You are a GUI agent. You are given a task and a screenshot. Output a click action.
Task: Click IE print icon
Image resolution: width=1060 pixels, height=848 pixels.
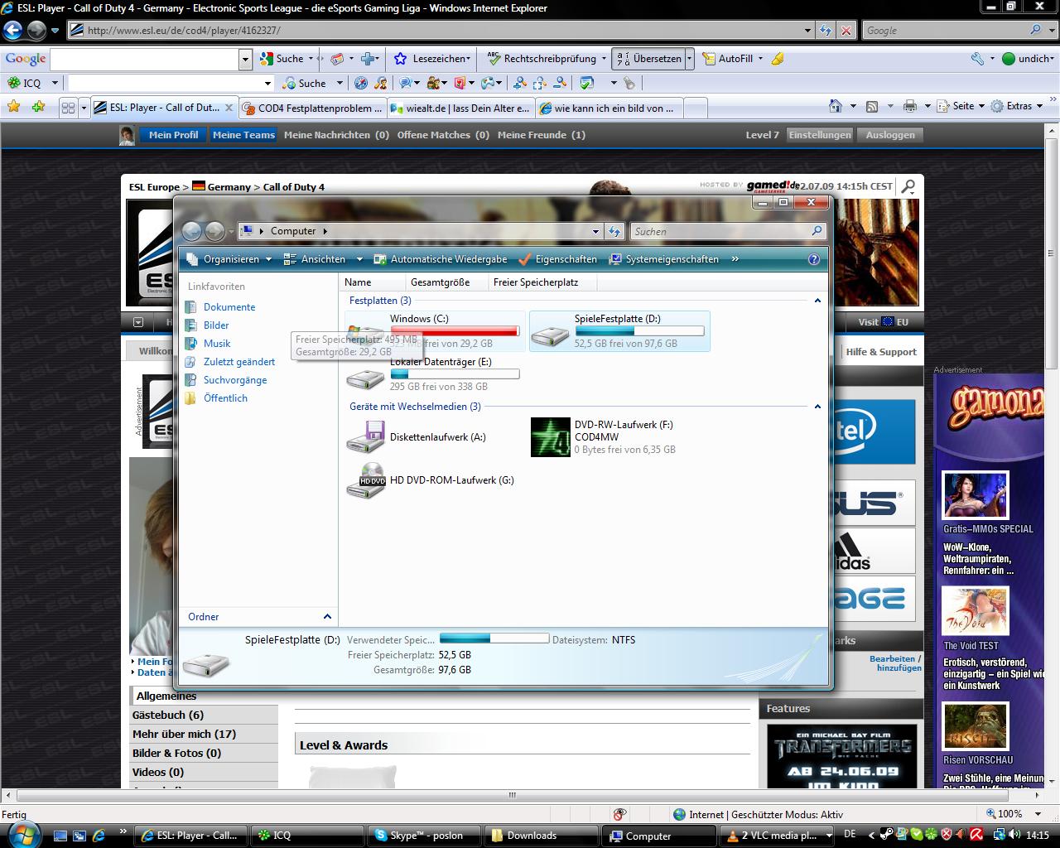910,106
